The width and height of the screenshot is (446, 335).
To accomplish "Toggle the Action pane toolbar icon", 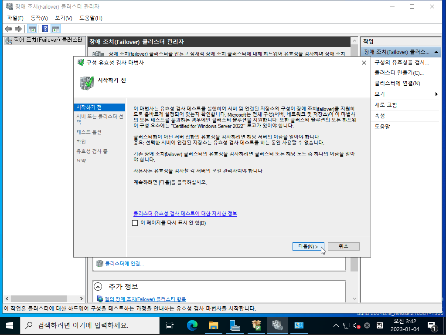I will tap(56, 29).
